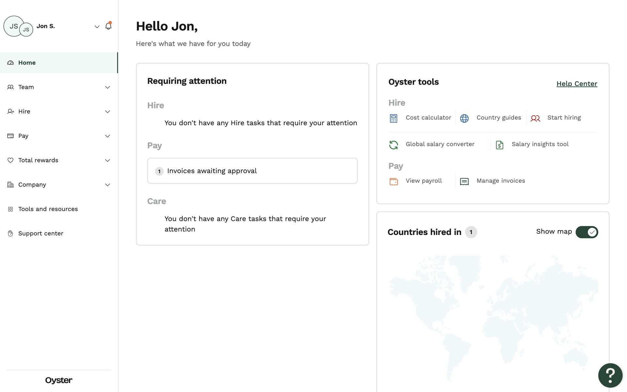Open the Jon S. account dropdown
Screen dimensions: 627x392
(x=97, y=27)
